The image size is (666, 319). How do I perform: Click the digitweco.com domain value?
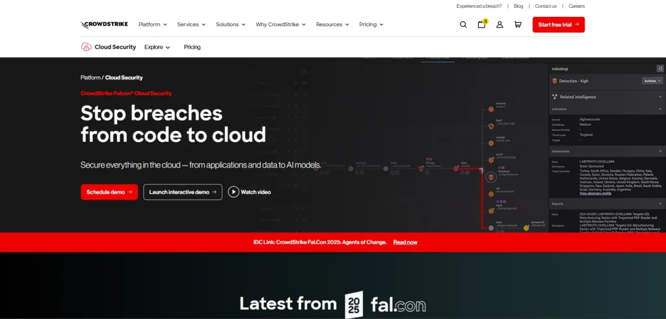point(590,120)
